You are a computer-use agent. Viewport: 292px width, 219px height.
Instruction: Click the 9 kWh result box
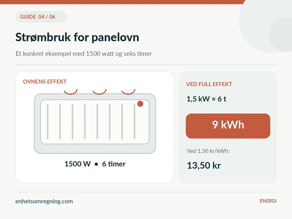[228, 126]
